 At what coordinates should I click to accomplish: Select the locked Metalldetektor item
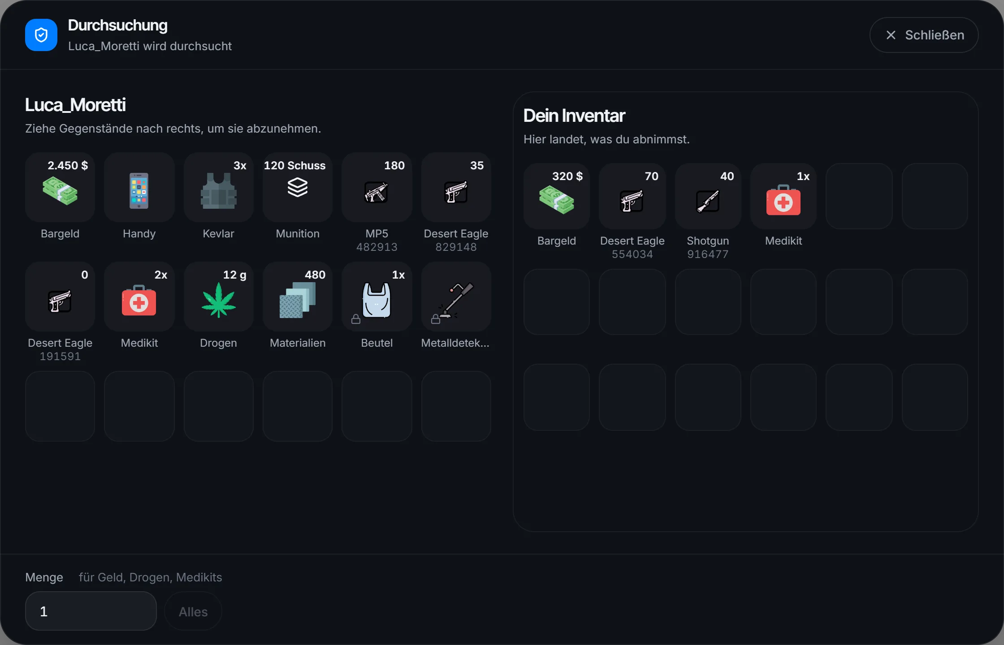coord(456,297)
